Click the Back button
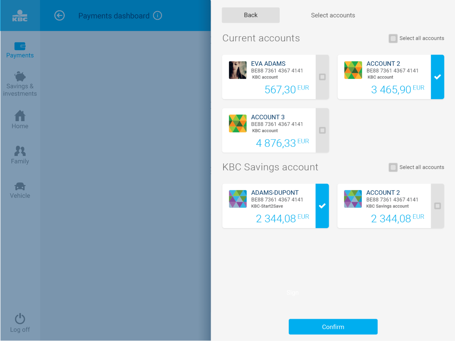The width and height of the screenshot is (455, 341). click(251, 15)
